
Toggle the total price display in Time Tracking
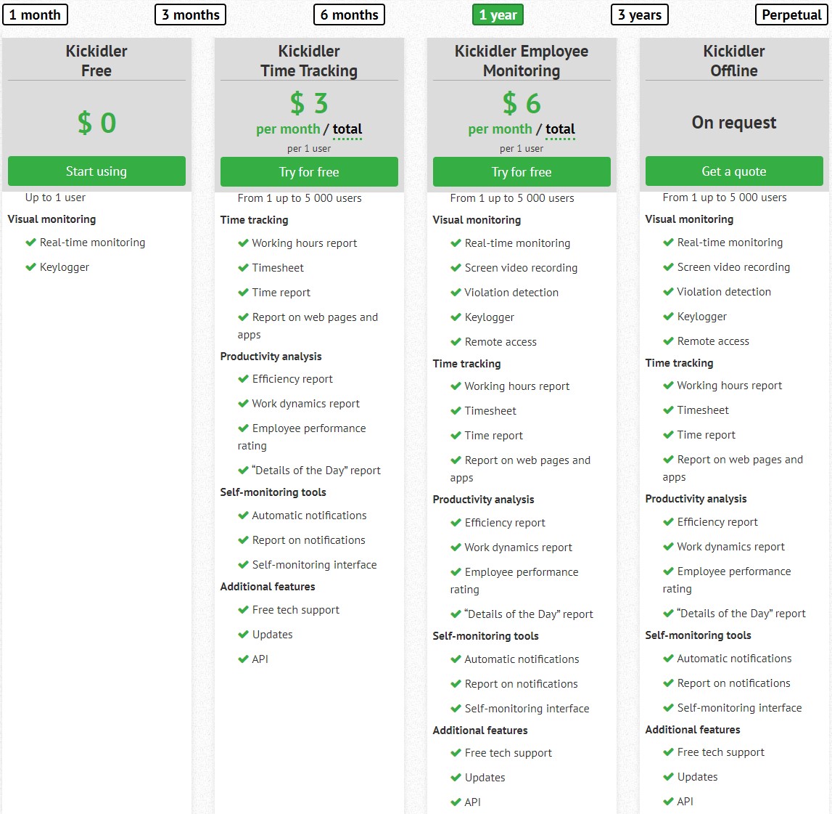(x=347, y=129)
